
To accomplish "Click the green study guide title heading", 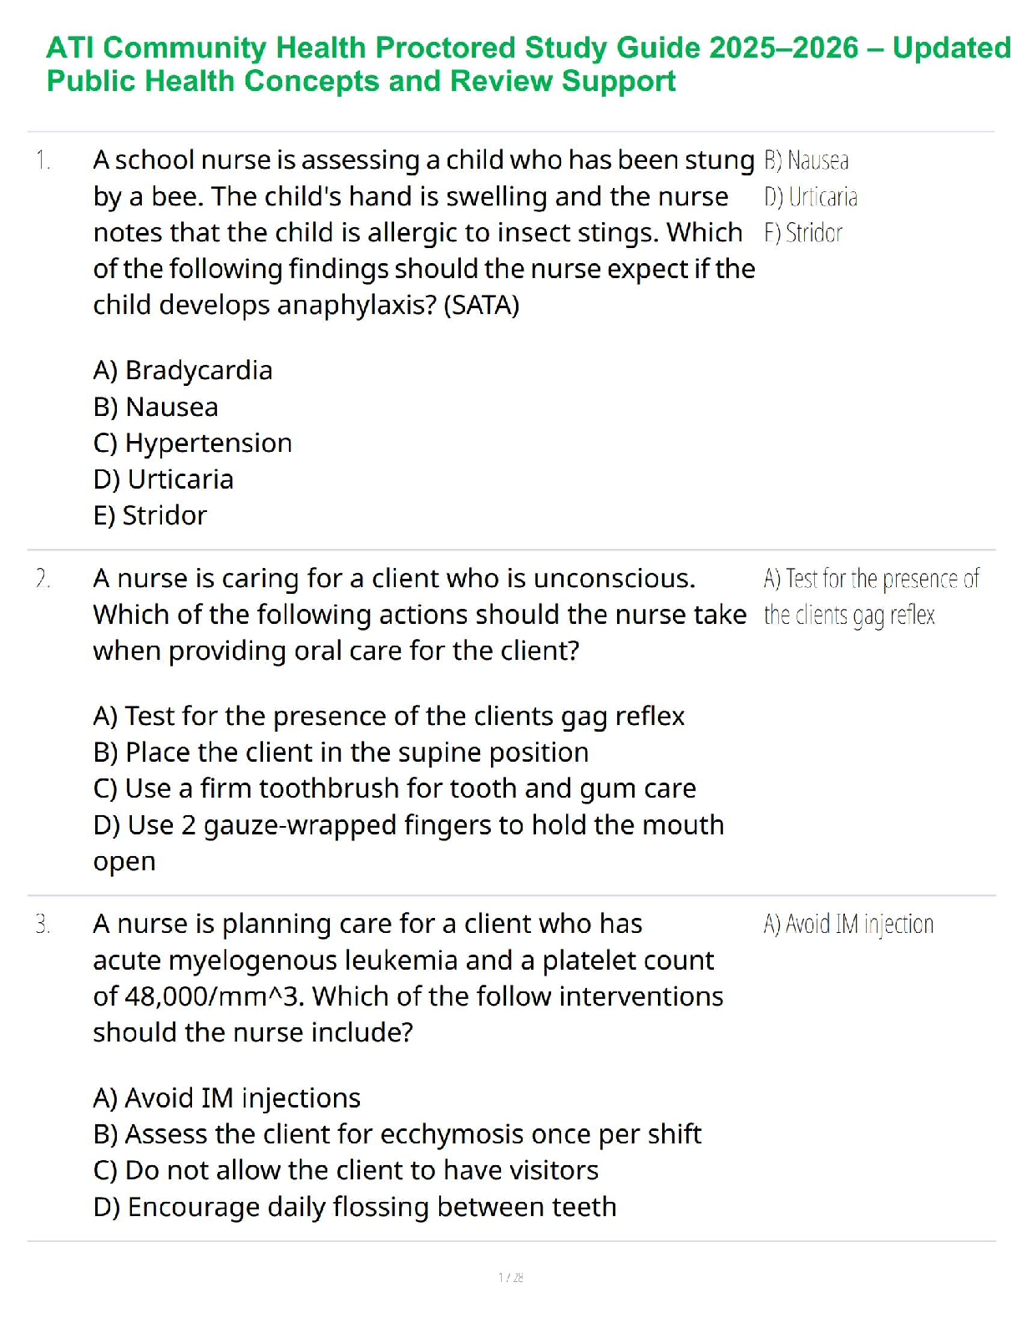I will pos(528,64).
